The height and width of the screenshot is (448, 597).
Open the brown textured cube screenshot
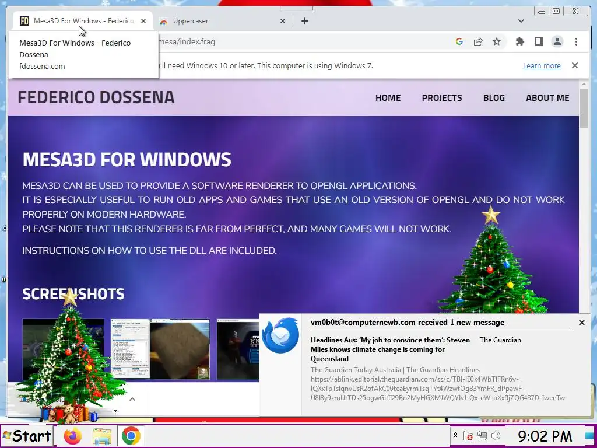click(x=180, y=349)
